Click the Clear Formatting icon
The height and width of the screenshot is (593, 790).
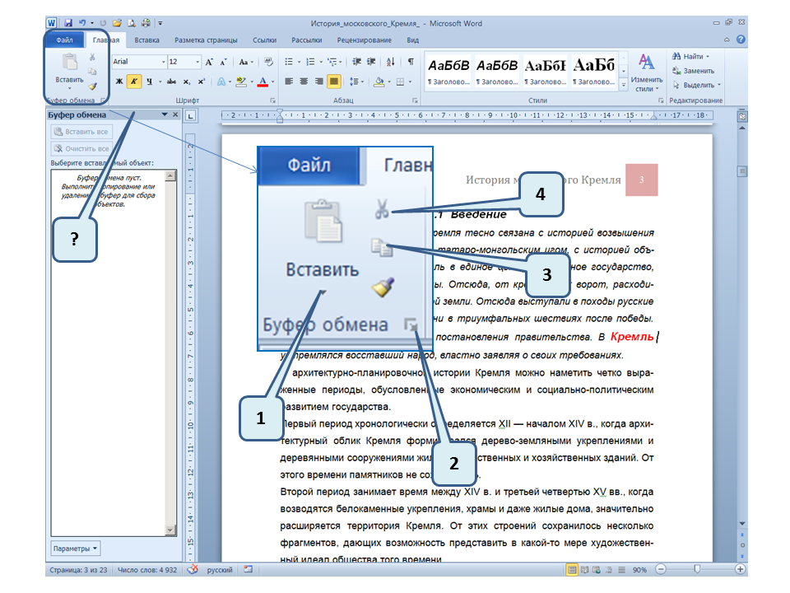pyautogui.click(x=268, y=62)
